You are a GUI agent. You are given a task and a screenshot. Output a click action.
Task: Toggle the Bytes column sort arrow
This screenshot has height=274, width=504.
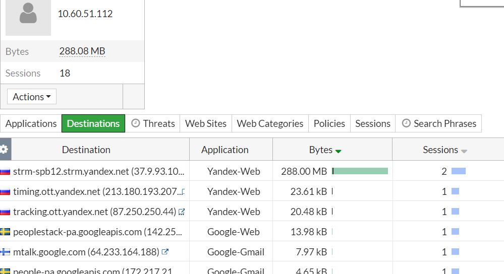(338, 151)
